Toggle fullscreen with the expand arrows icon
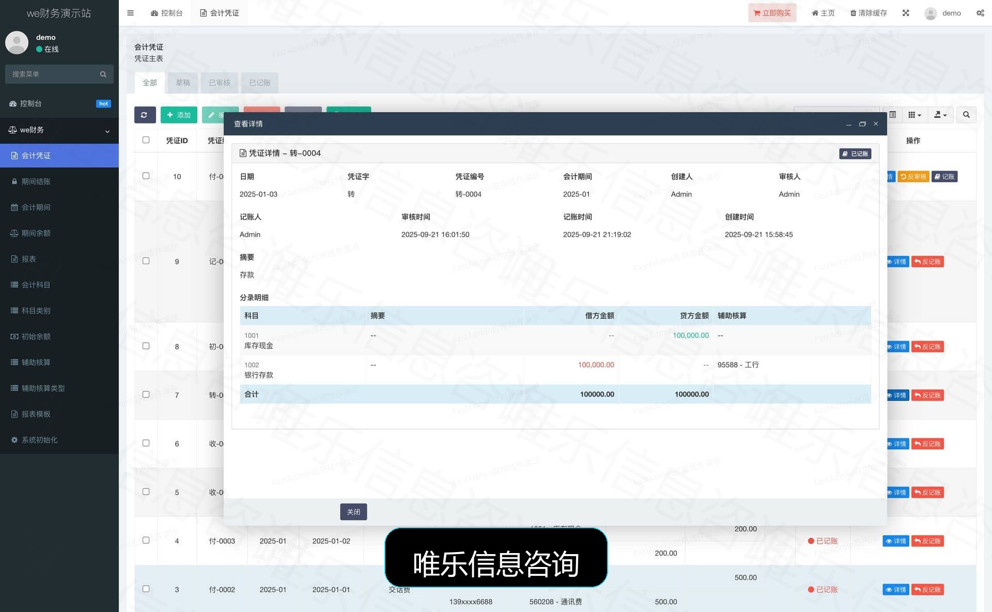992x612 pixels. pyautogui.click(x=906, y=13)
